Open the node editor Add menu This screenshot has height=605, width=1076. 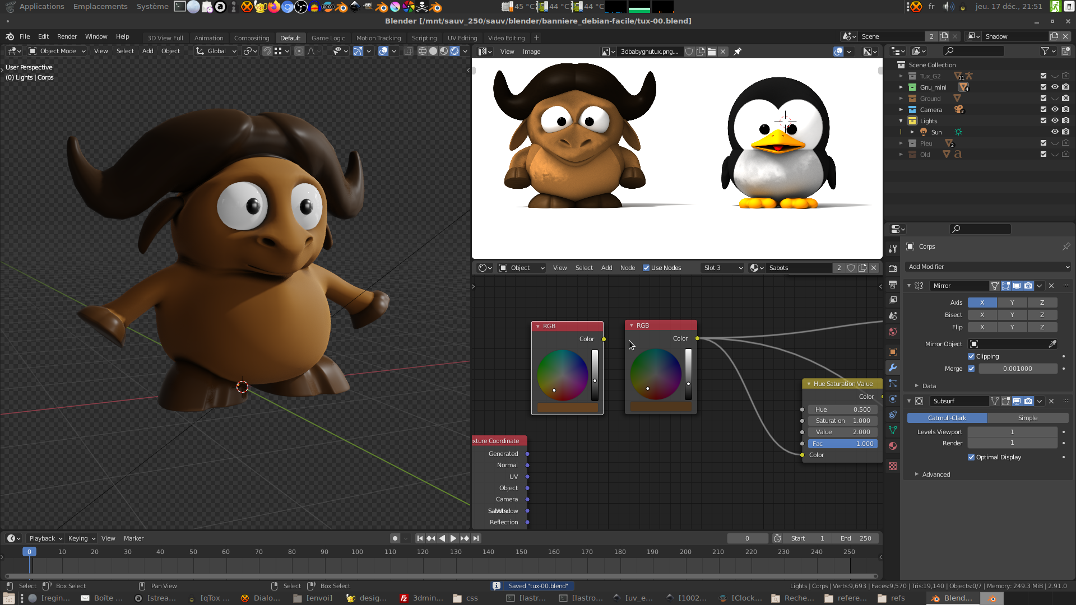[x=606, y=268]
